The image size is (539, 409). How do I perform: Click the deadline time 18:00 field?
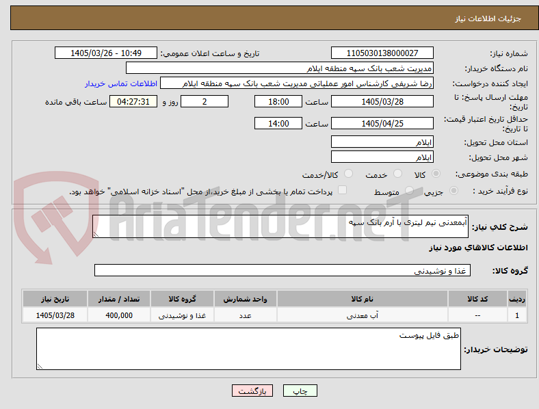pyautogui.click(x=278, y=101)
